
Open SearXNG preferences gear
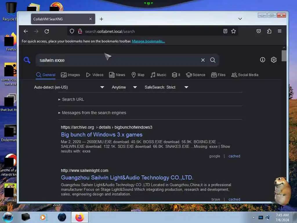(274, 60)
